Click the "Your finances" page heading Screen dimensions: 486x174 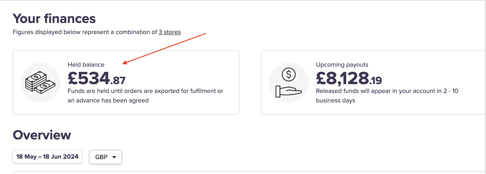[x=54, y=19]
